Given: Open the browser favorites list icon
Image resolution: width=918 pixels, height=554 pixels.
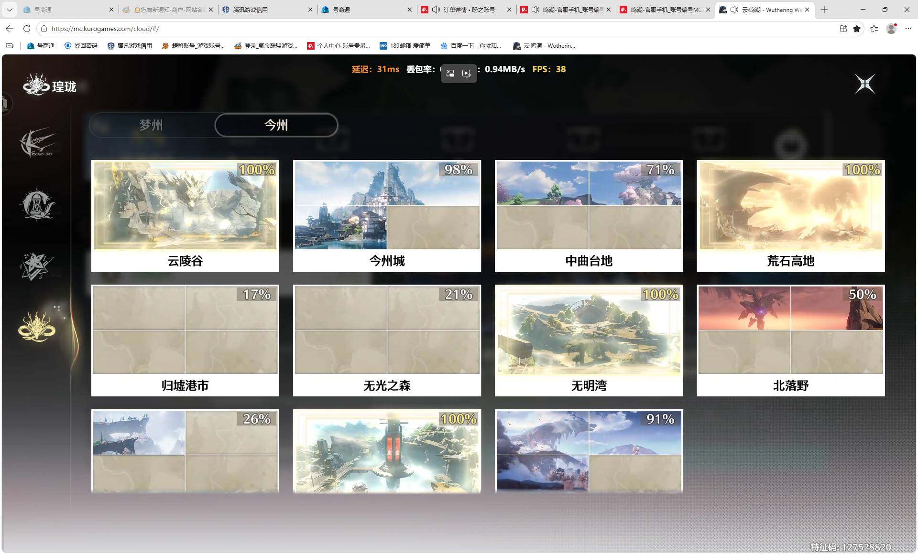Looking at the screenshot, I should (874, 29).
